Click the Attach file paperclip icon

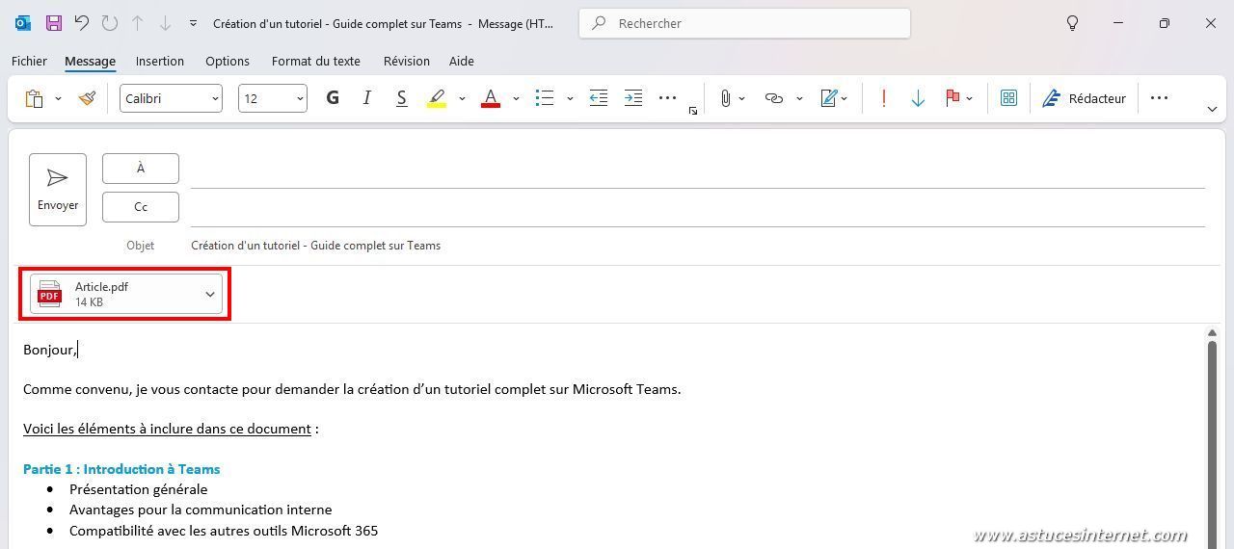[725, 98]
